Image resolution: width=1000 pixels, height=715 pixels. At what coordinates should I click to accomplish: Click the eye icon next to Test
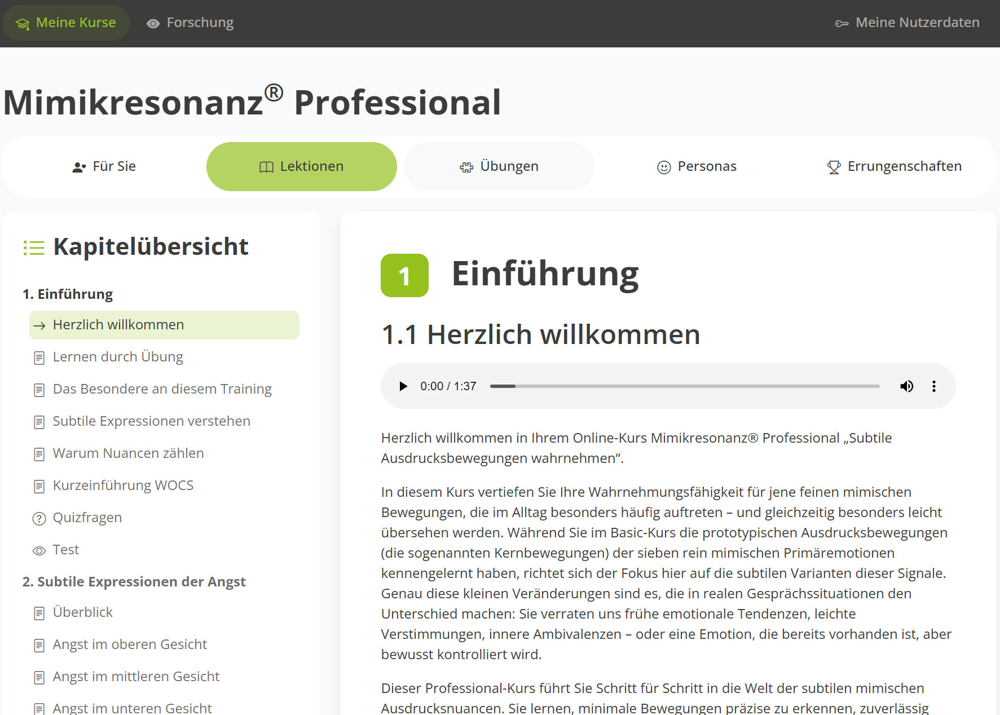click(39, 551)
